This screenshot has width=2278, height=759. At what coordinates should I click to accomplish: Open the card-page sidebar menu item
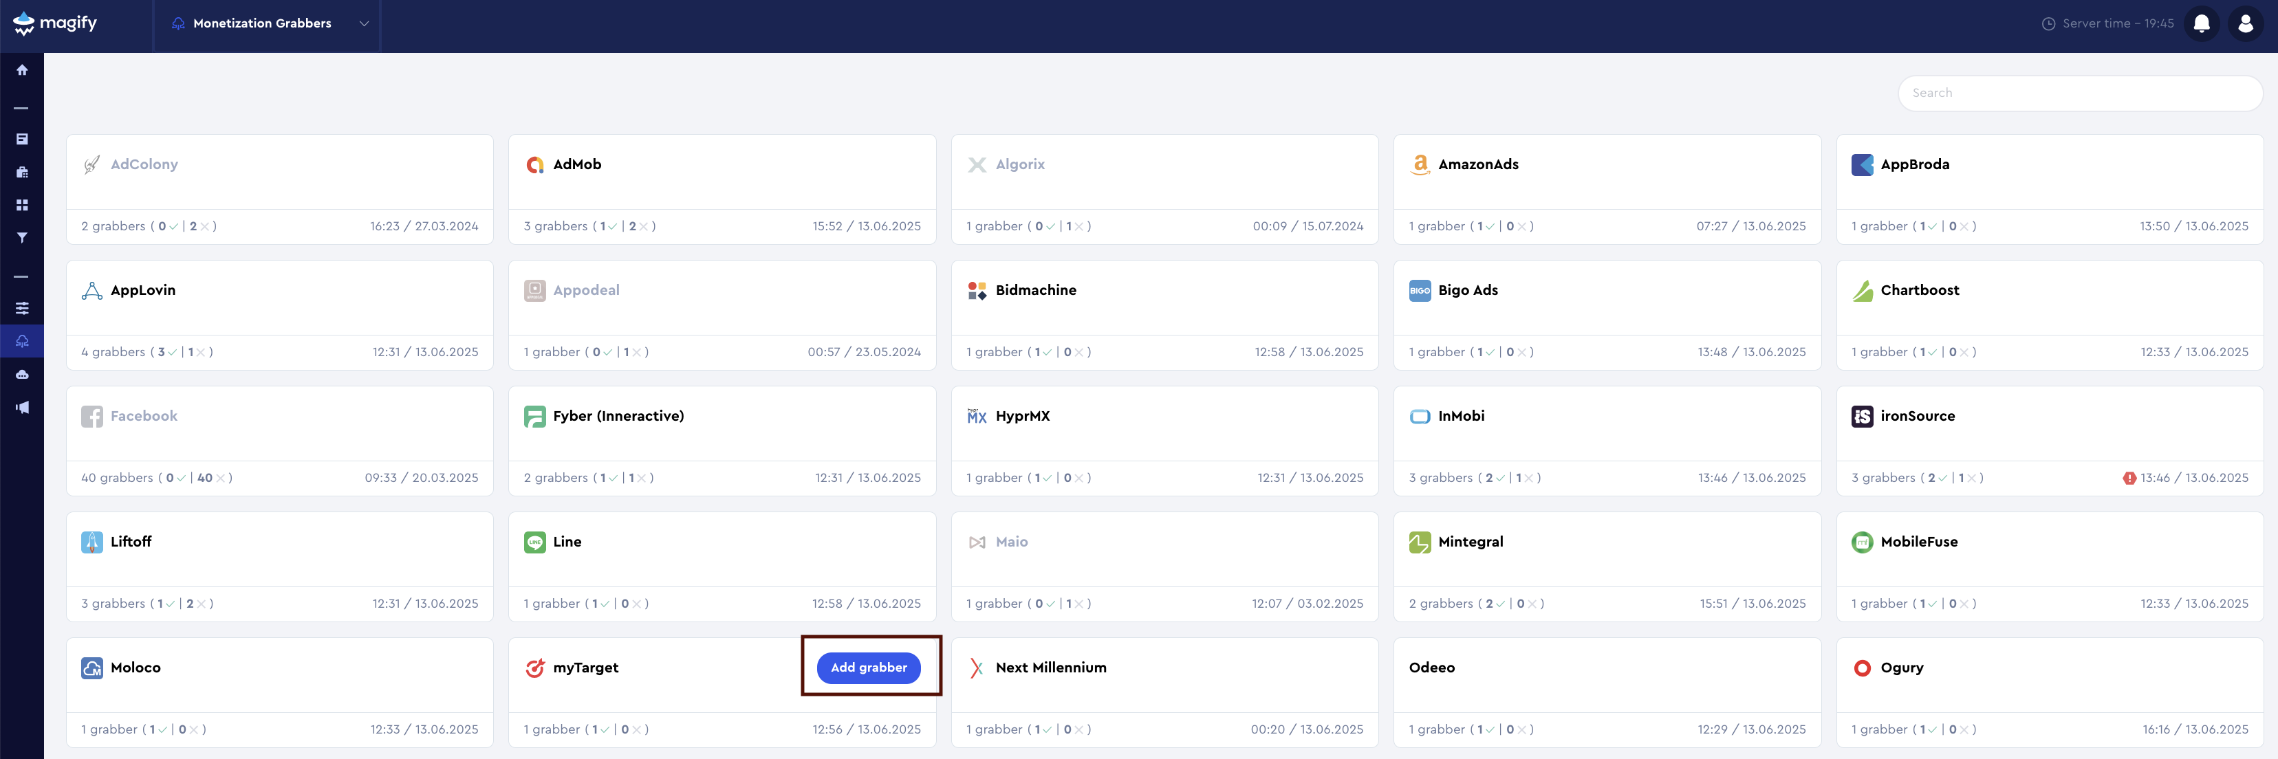tap(22, 139)
